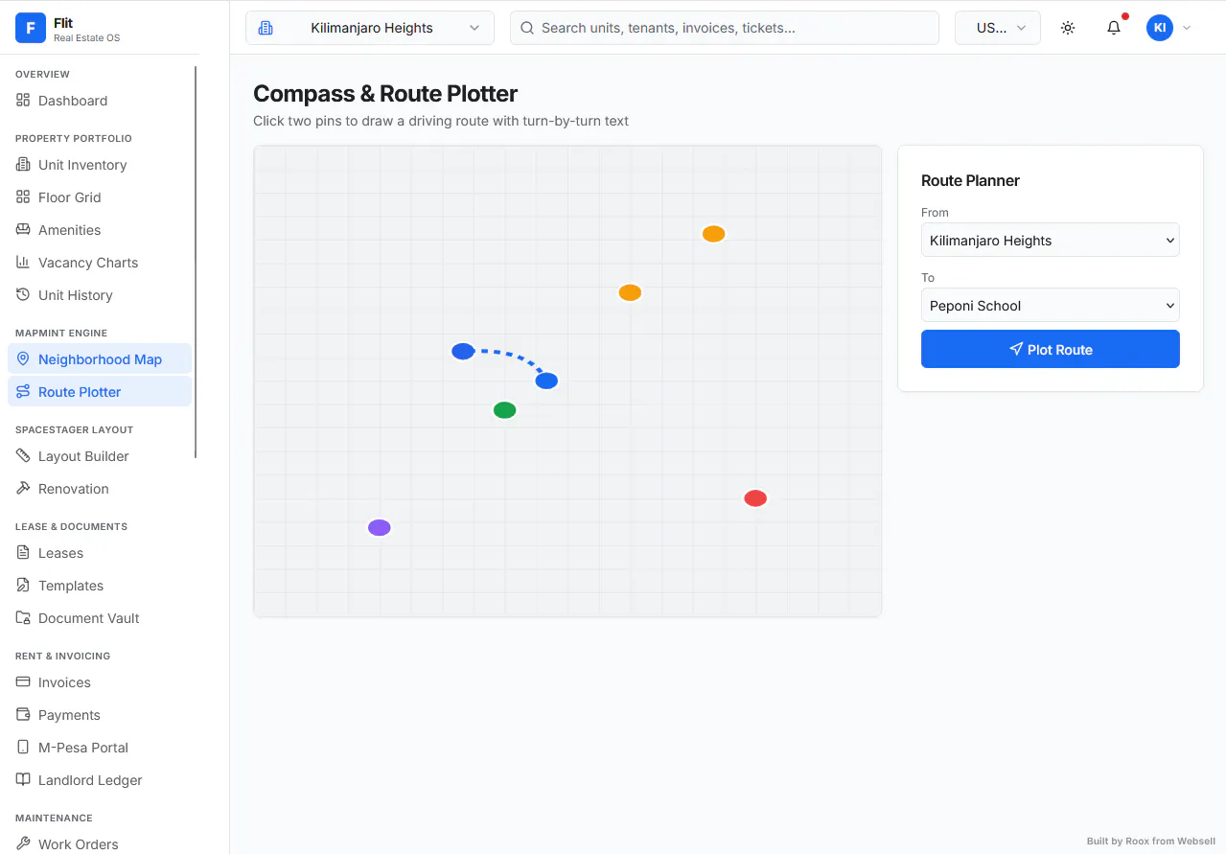Click the Layout Builder ruler icon
This screenshot has width=1226, height=854.
tap(23, 456)
